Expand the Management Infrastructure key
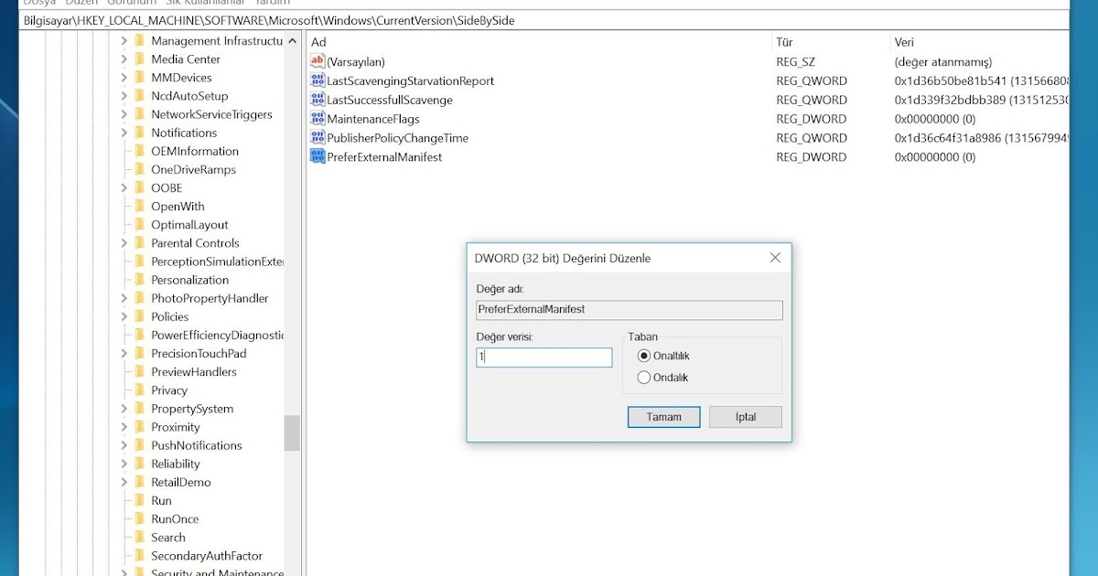1098x576 pixels. pyautogui.click(x=124, y=40)
